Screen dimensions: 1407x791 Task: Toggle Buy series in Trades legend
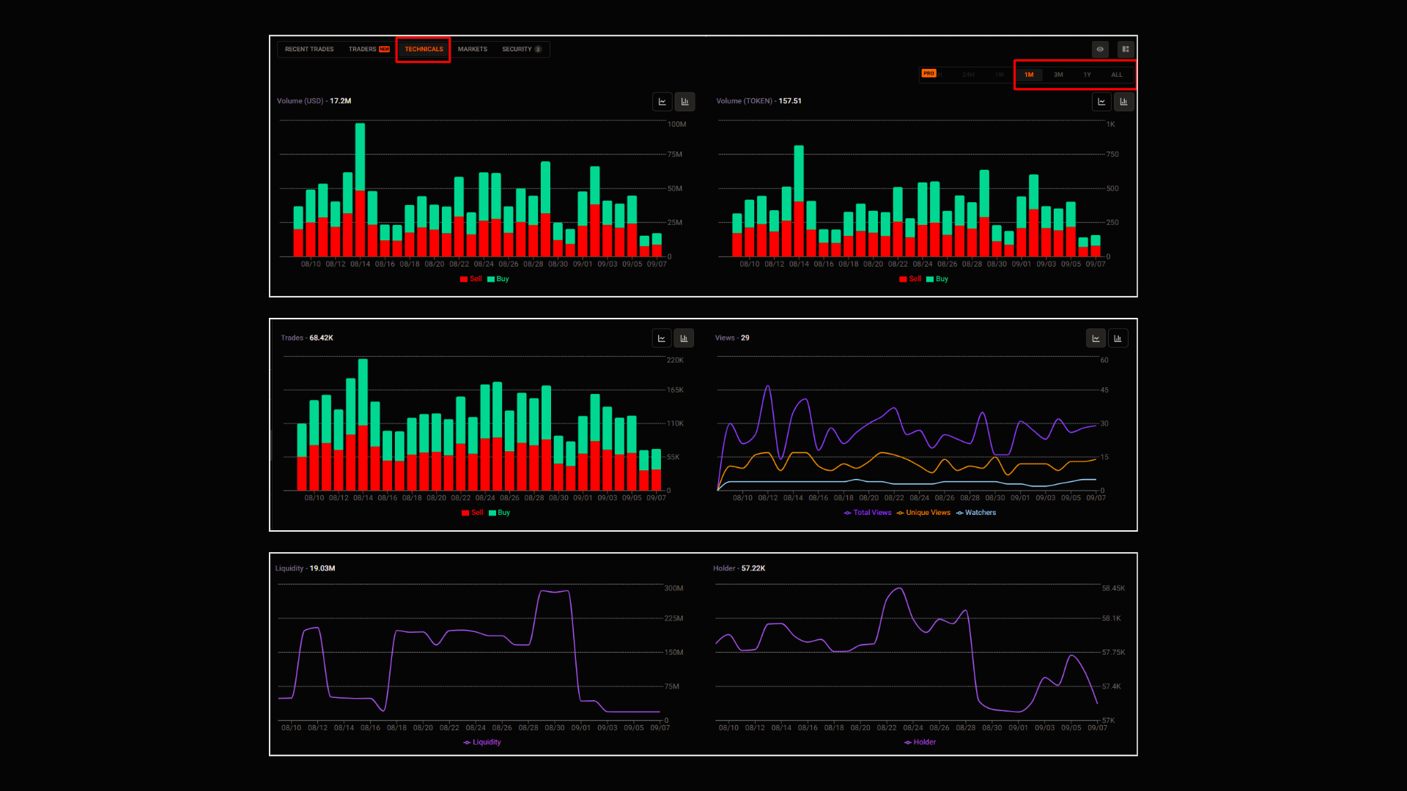(x=499, y=513)
